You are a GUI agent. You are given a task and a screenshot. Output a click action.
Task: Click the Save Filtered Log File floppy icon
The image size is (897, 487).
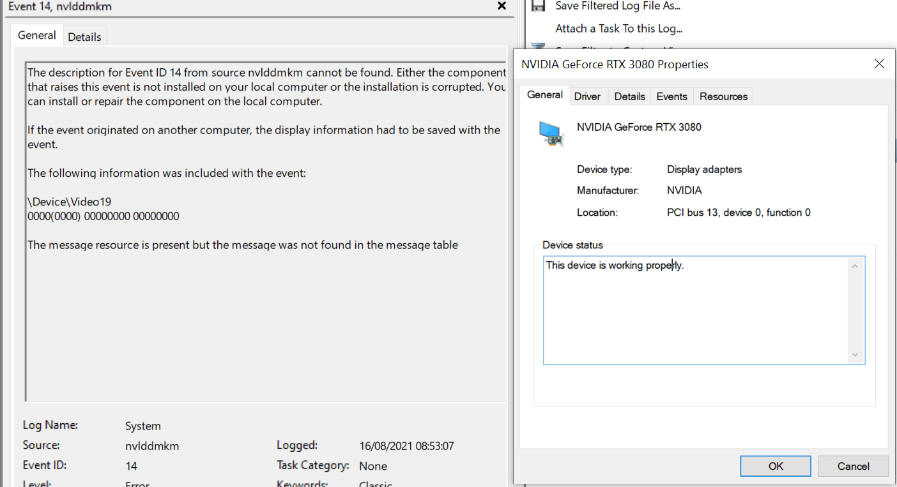pos(538,6)
